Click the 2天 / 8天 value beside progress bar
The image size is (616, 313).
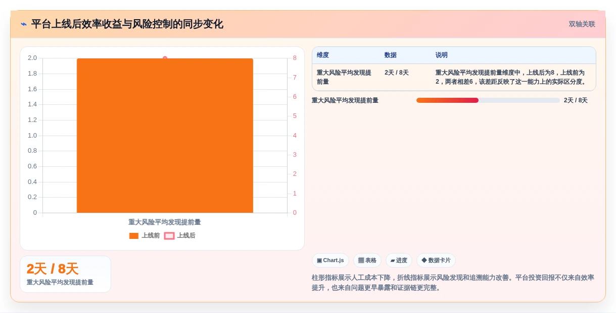576,100
